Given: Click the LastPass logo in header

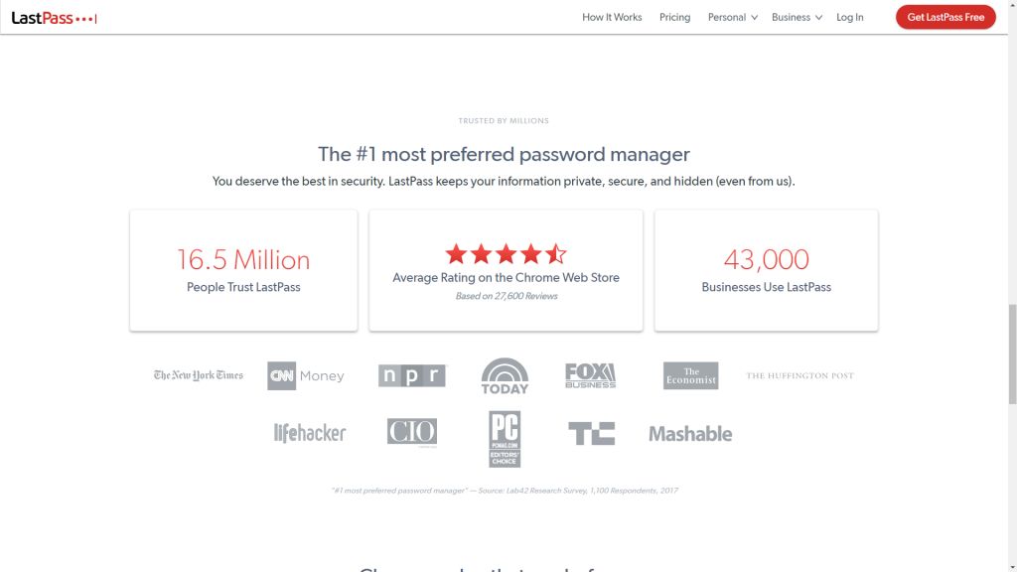Looking at the screenshot, I should tap(54, 18).
